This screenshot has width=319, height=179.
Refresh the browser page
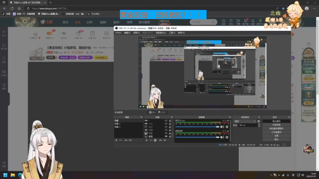pos(12,8)
